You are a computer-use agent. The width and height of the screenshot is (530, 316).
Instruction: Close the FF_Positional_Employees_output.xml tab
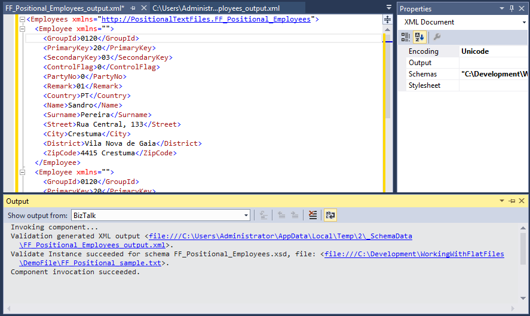pos(144,8)
